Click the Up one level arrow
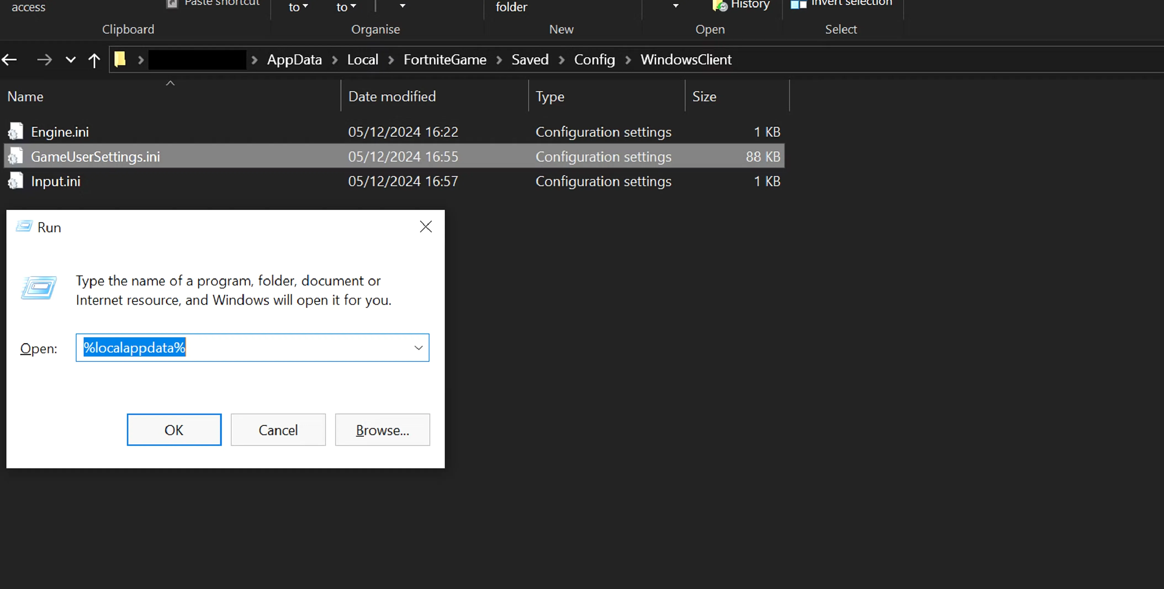This screenshot has height=589, width=1164. click(x=94, y=60)
